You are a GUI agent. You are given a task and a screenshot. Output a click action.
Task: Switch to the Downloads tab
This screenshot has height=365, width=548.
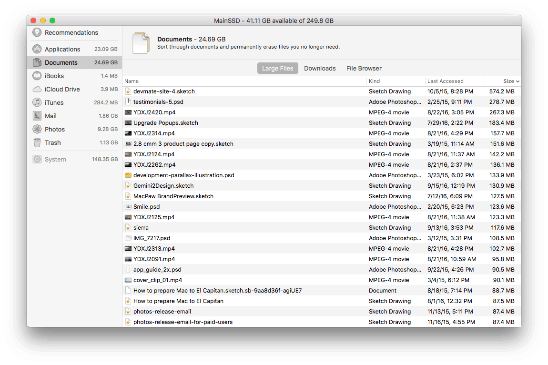(320, 68)
